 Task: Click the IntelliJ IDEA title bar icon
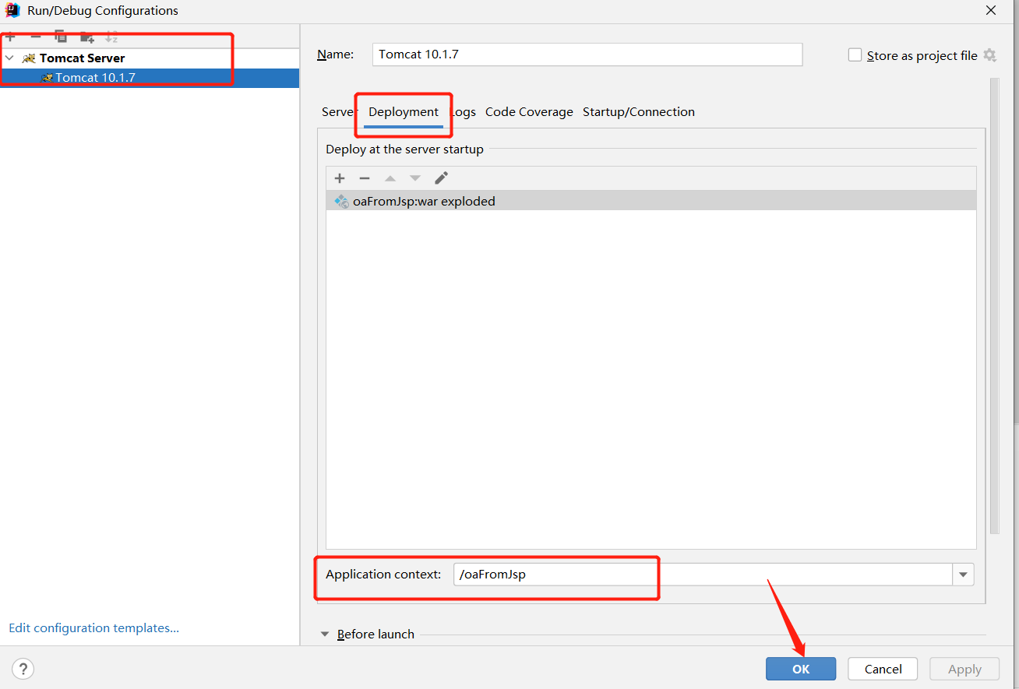click(x=12, y=10)
